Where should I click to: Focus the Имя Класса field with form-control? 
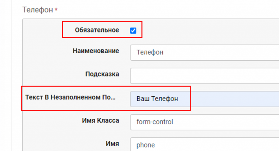pos(205,122)
